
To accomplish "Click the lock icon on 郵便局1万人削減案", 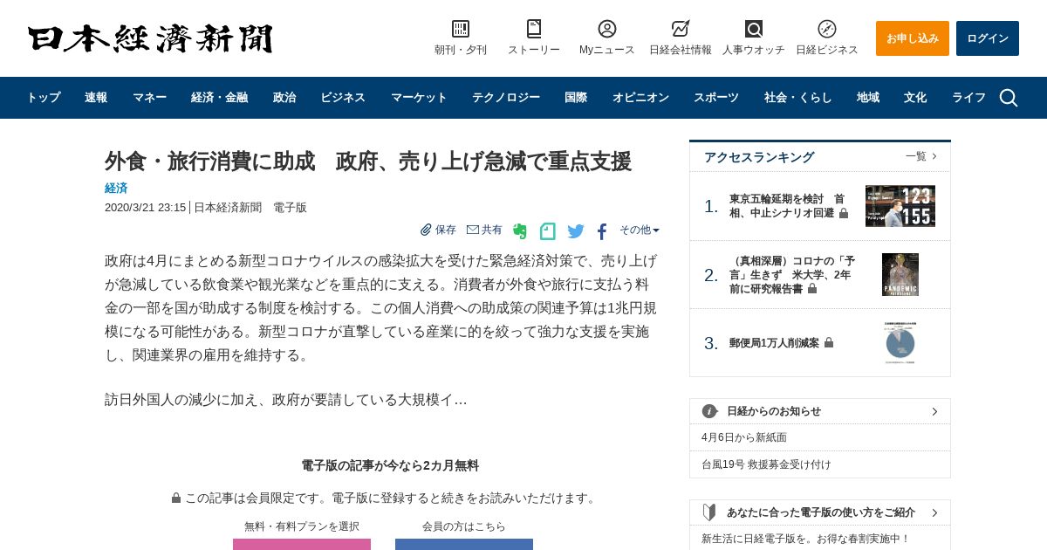I will [x=829, y=343].
